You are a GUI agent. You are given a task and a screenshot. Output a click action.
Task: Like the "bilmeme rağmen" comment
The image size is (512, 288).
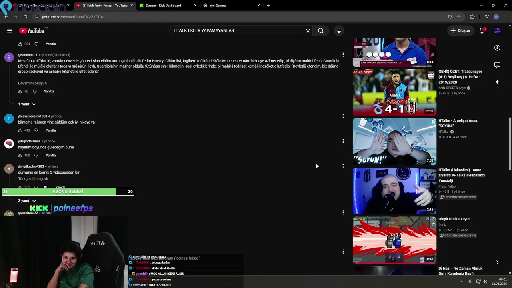pos(20,130)
